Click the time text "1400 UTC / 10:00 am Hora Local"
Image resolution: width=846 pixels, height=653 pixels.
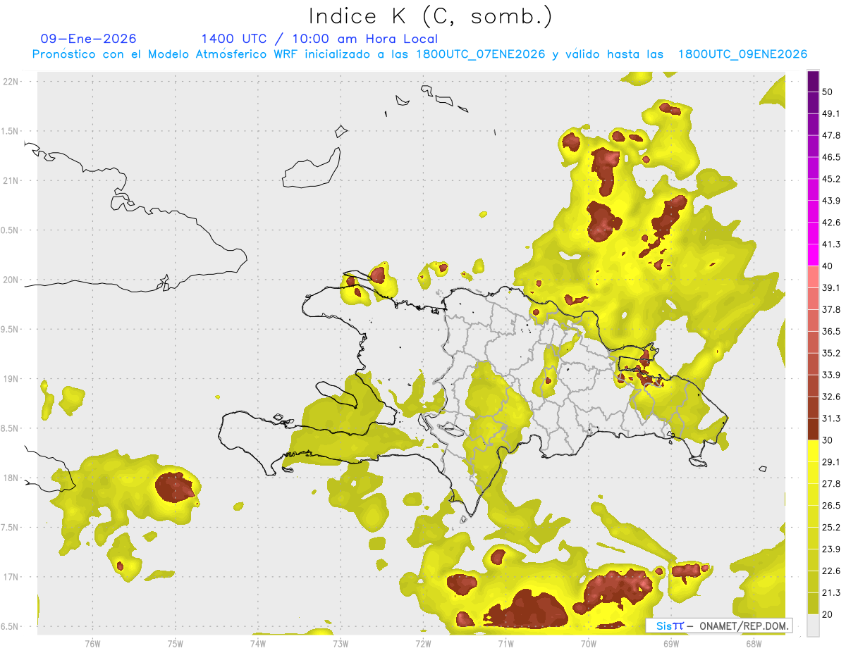(319, 39)
